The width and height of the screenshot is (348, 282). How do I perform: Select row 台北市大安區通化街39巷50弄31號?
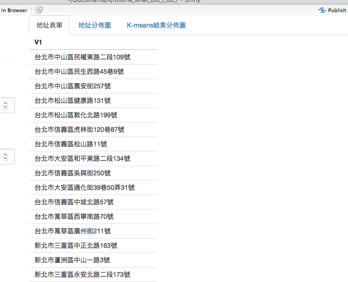(93, 188)
